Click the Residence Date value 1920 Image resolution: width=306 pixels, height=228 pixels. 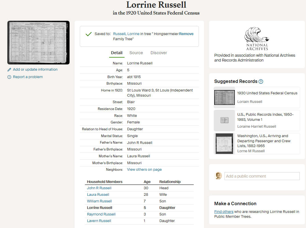pyautogui.click(x=131, y=109)
